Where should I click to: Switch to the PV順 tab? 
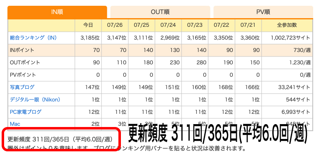pyautogui.click(x=263, y=12)
